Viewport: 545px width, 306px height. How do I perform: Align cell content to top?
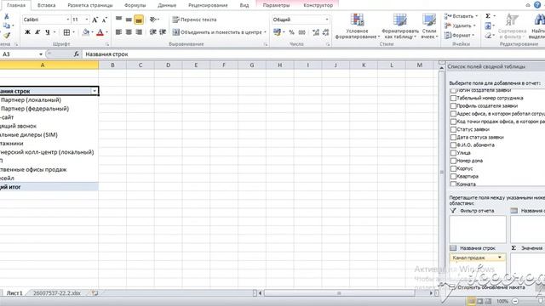118,20
